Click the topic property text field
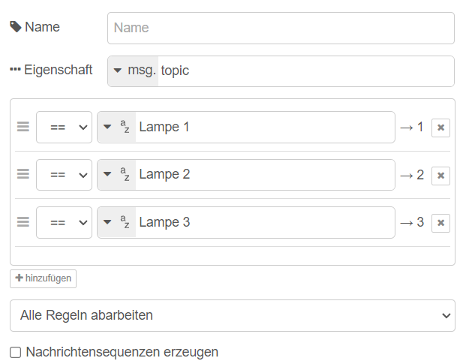 tap(304, 71)
